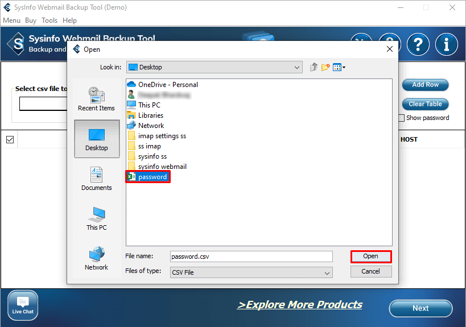
Task: Open the Help menu
Action: click(69, 20)
